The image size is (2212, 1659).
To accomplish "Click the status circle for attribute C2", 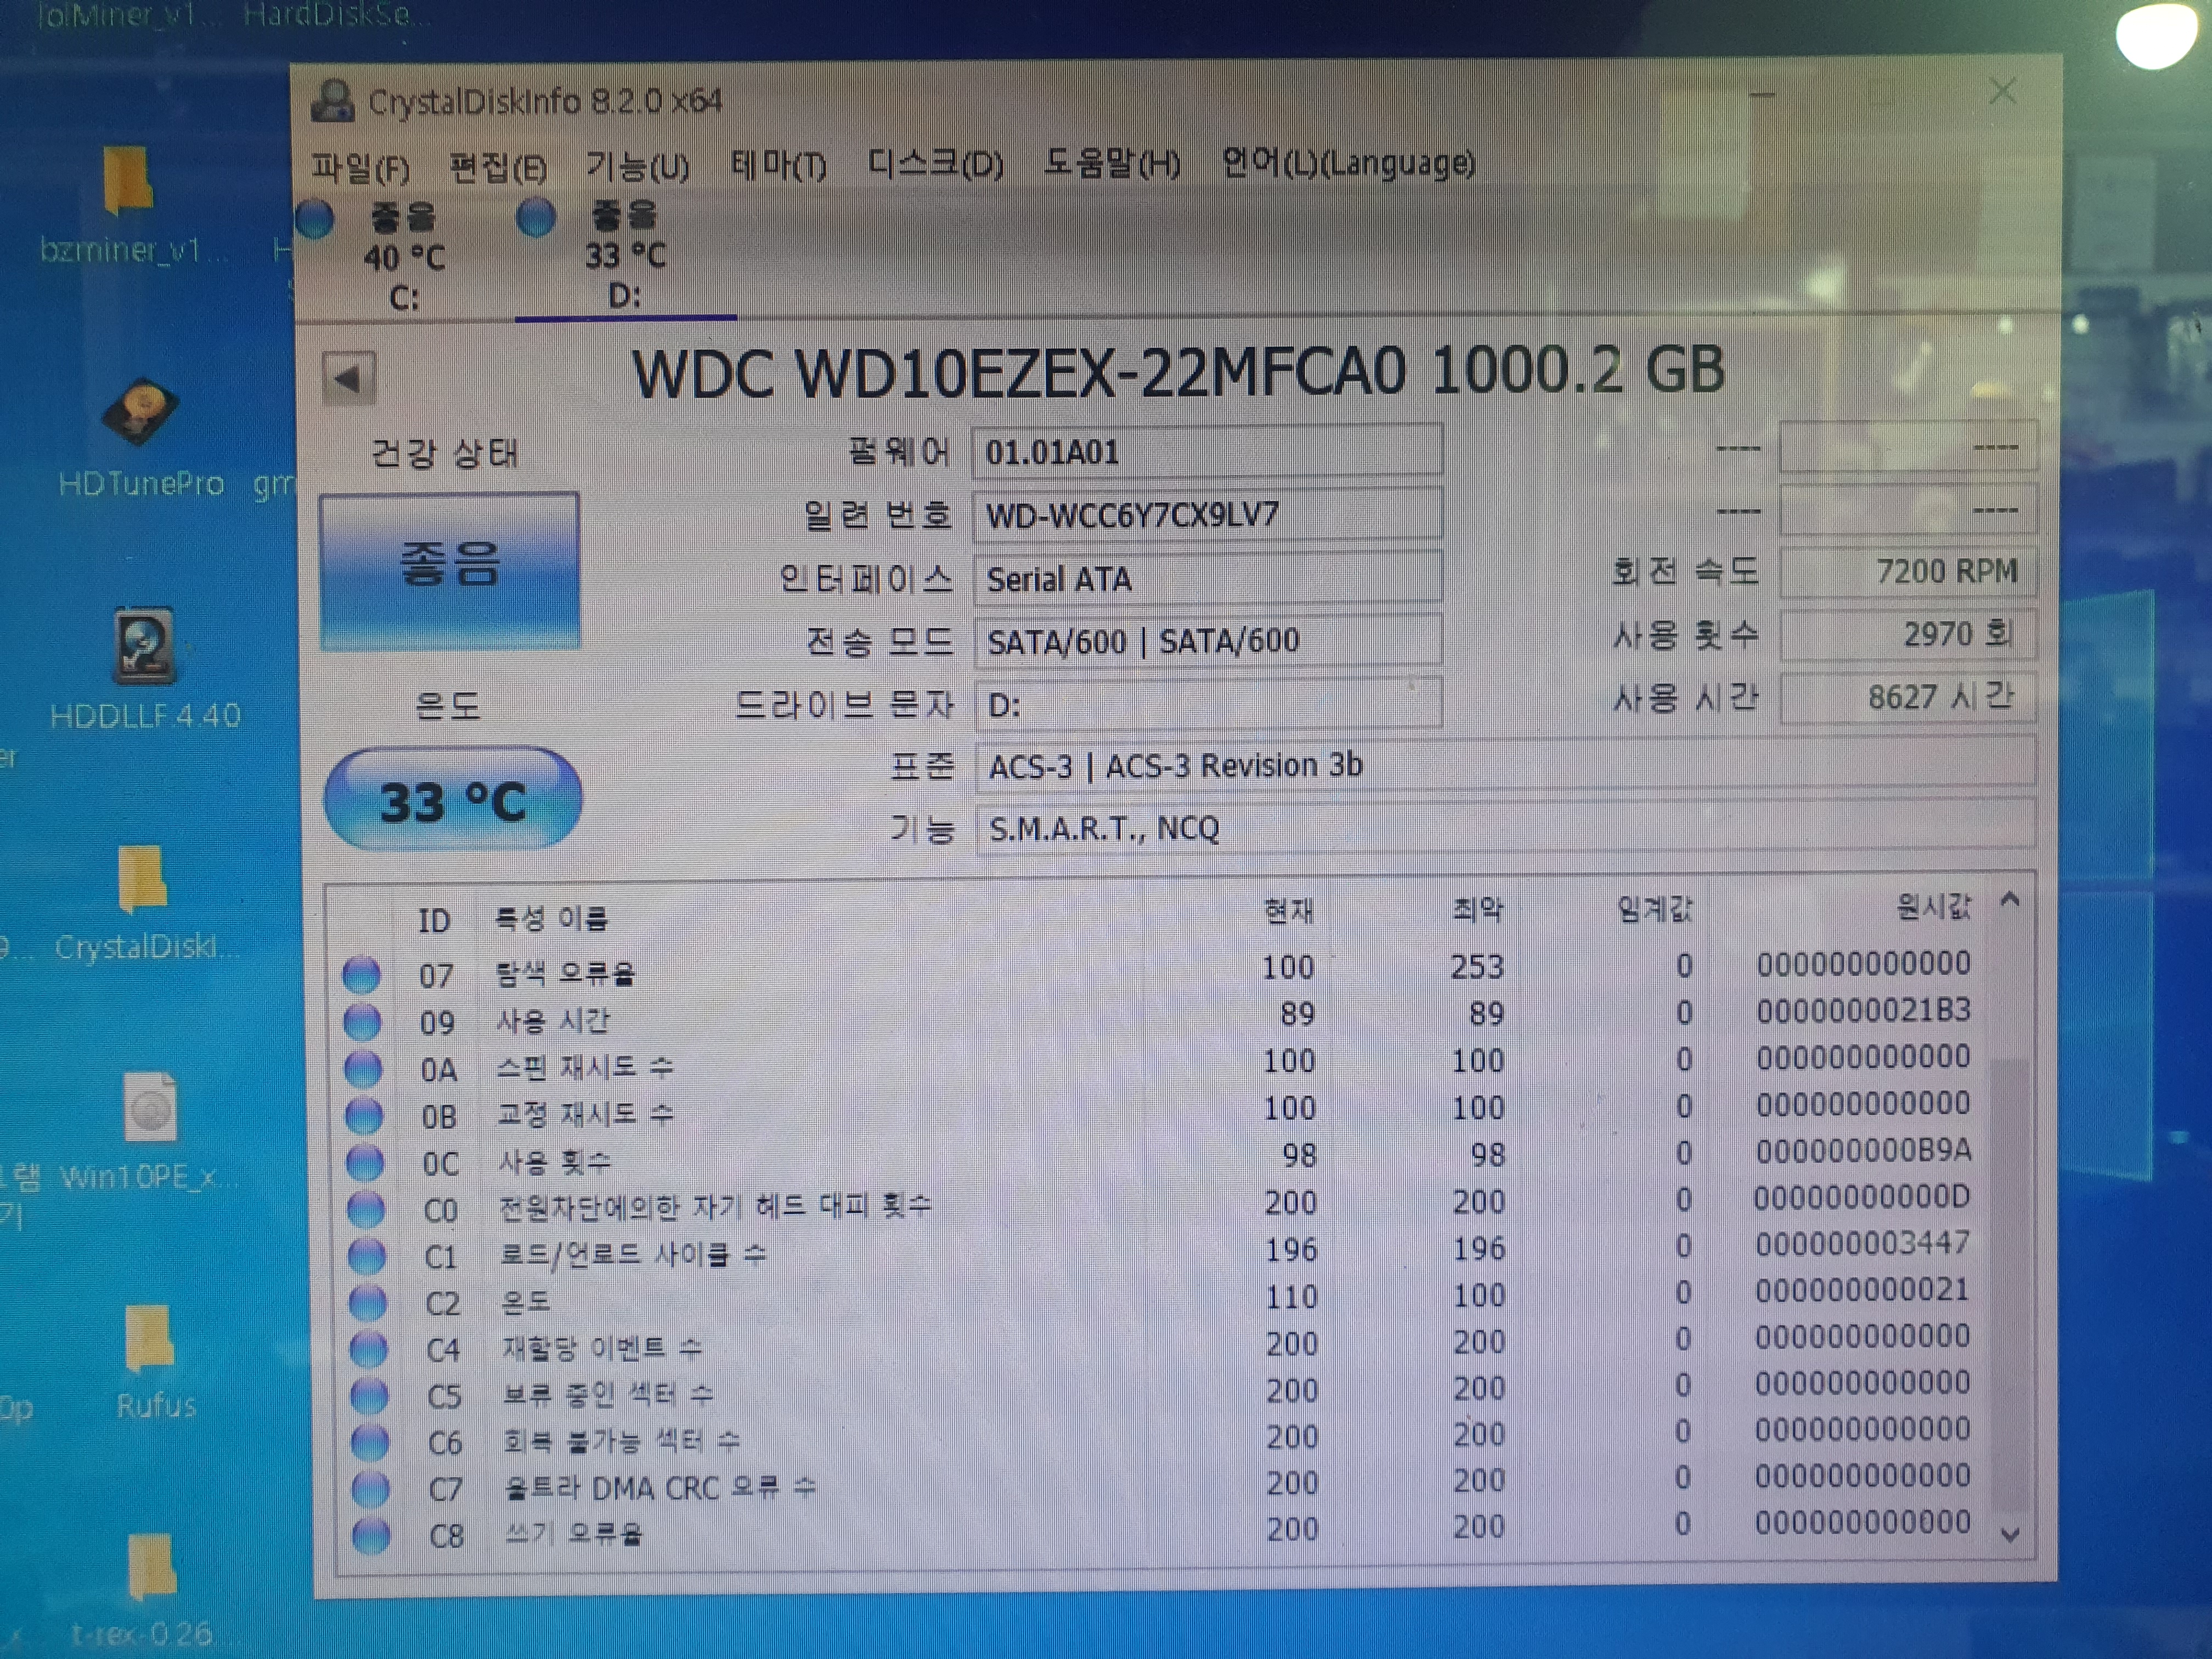I will (368, 1303).
